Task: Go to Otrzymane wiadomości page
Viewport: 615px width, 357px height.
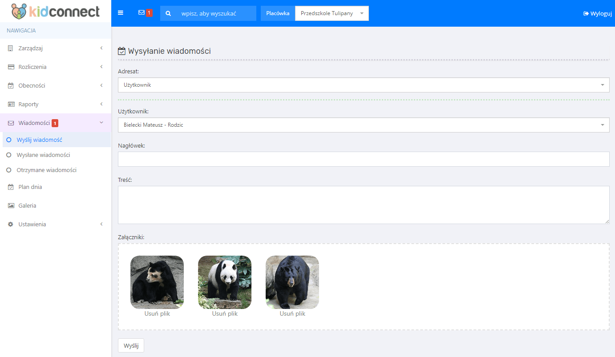Action: click(x=47, y=170)
